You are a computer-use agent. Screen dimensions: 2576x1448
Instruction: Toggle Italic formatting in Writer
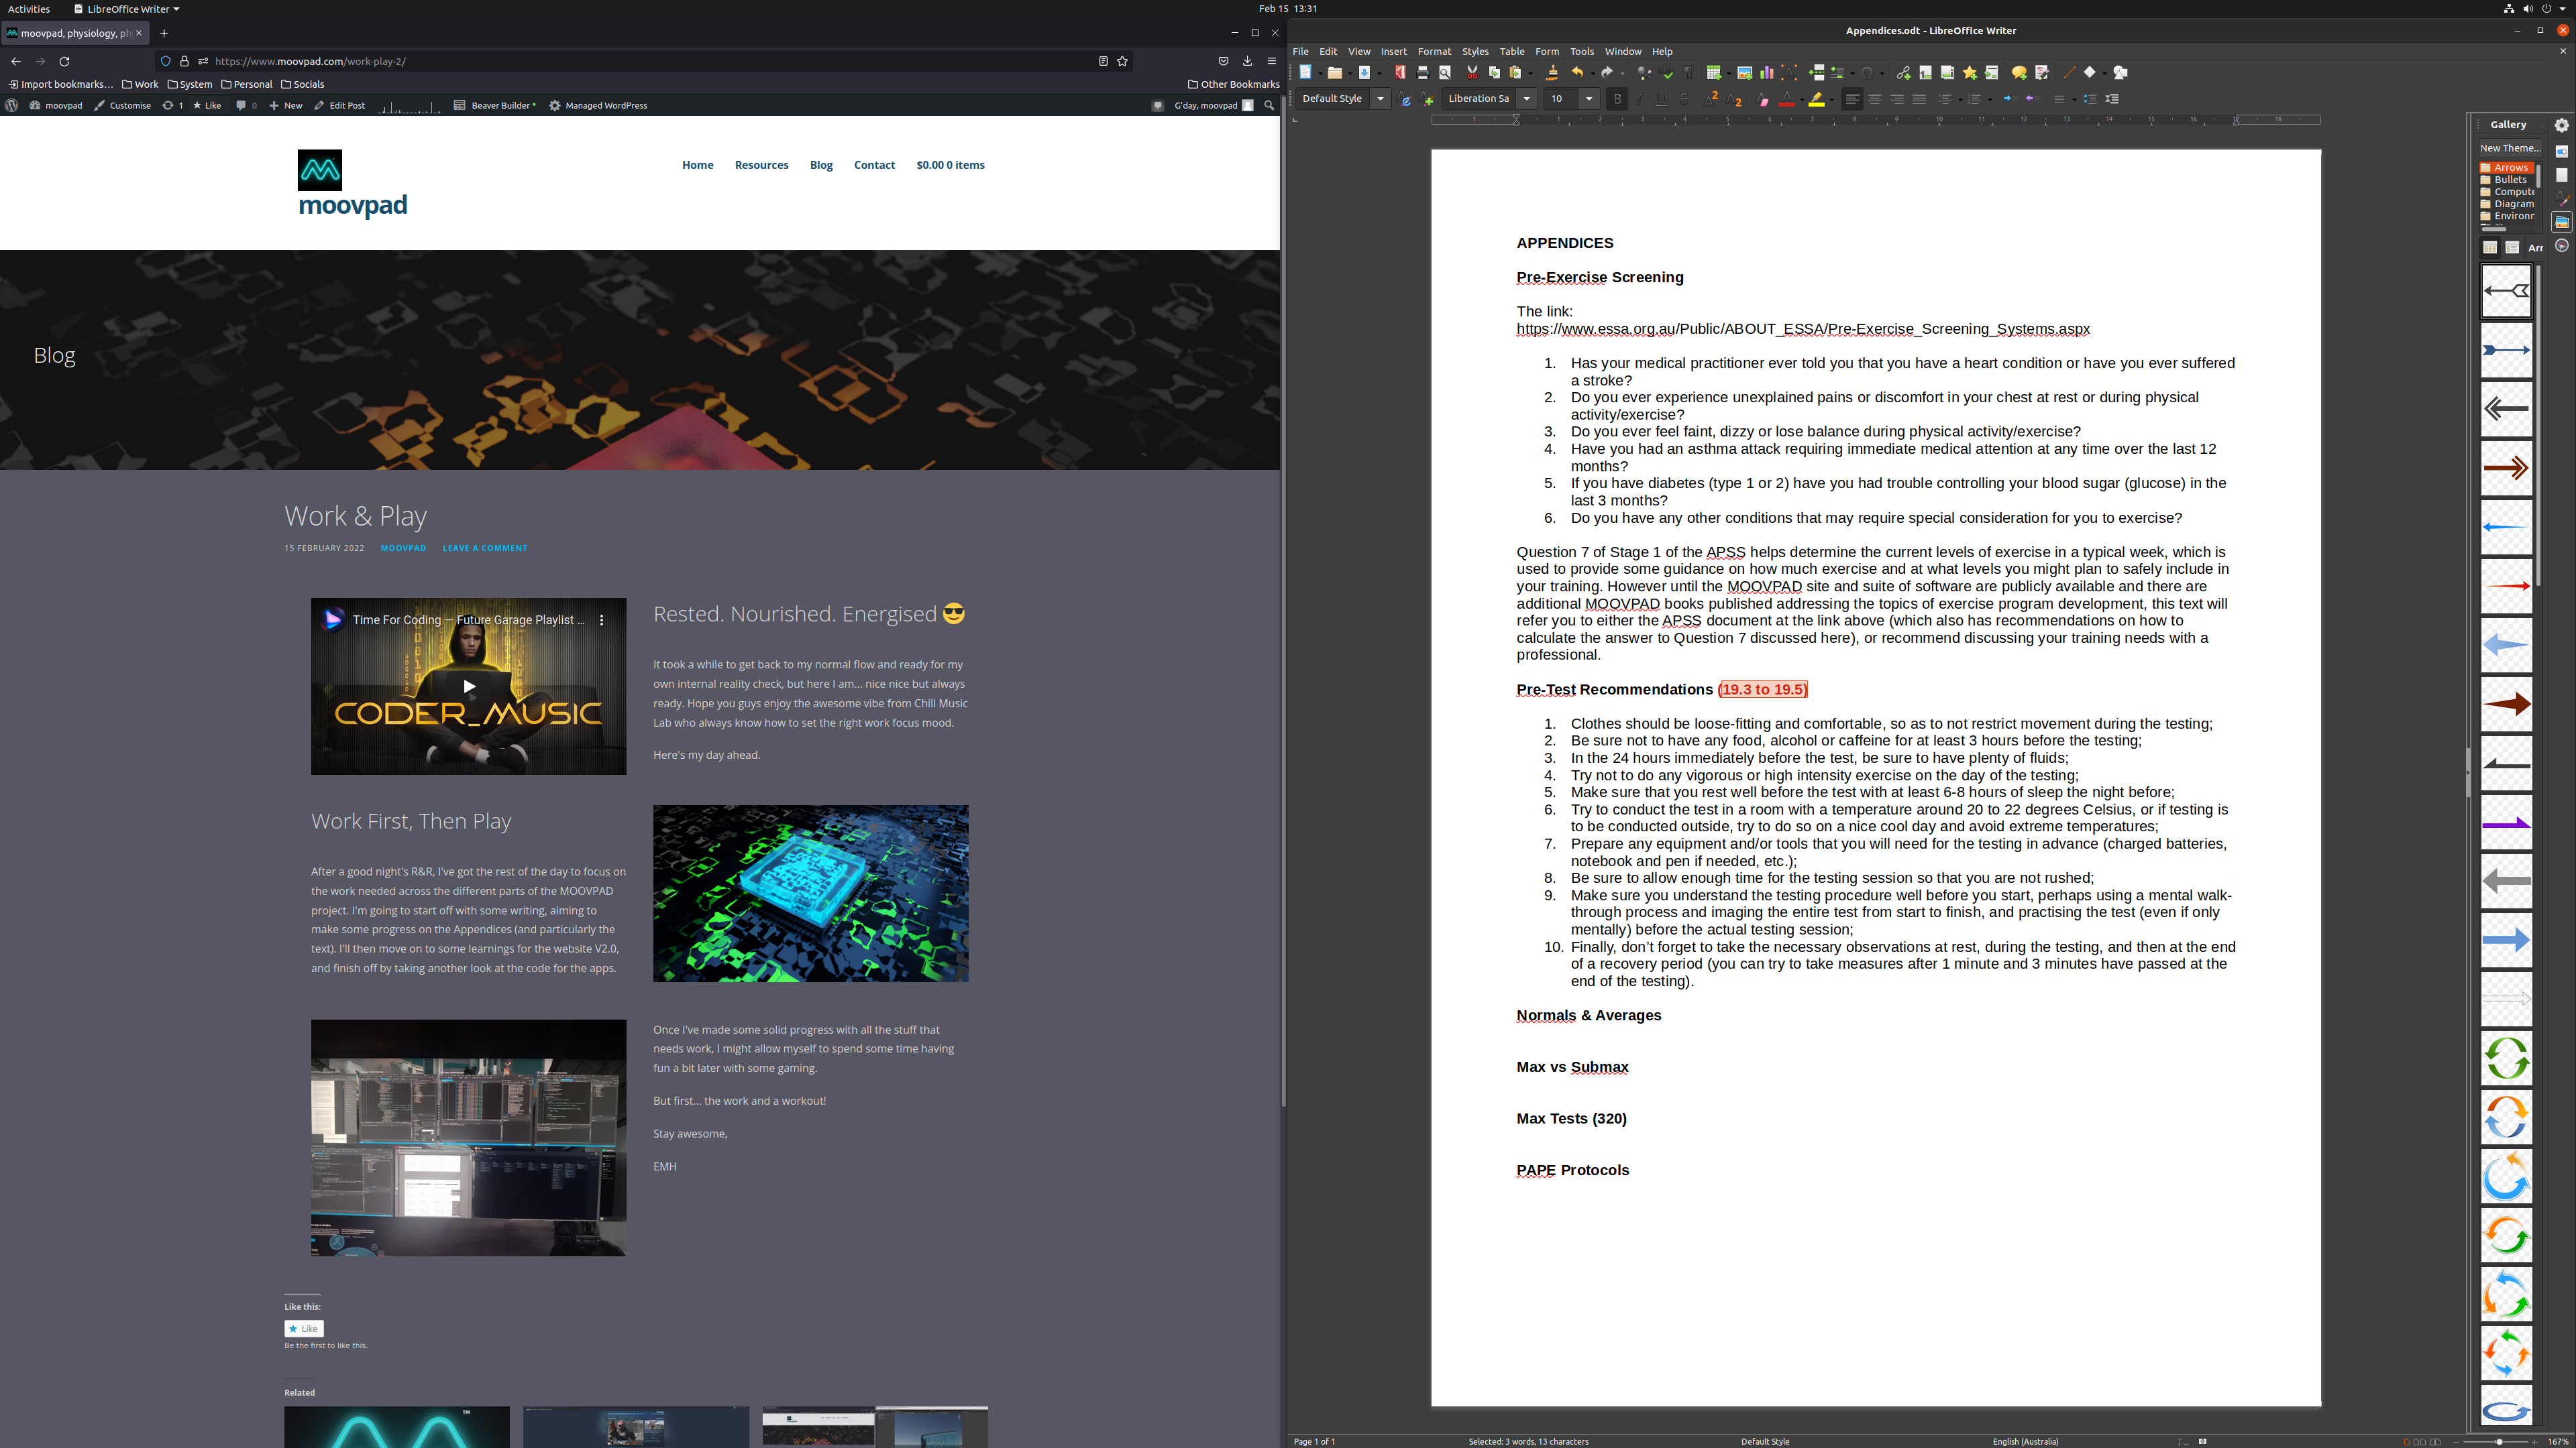click(1640, 99)
